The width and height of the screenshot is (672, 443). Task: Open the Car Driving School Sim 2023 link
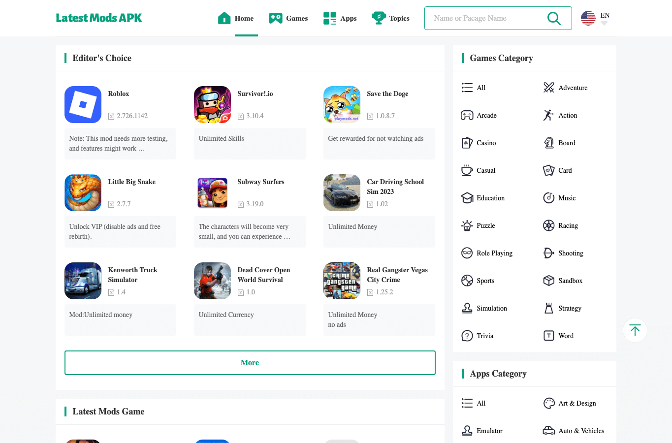[395, 187]
